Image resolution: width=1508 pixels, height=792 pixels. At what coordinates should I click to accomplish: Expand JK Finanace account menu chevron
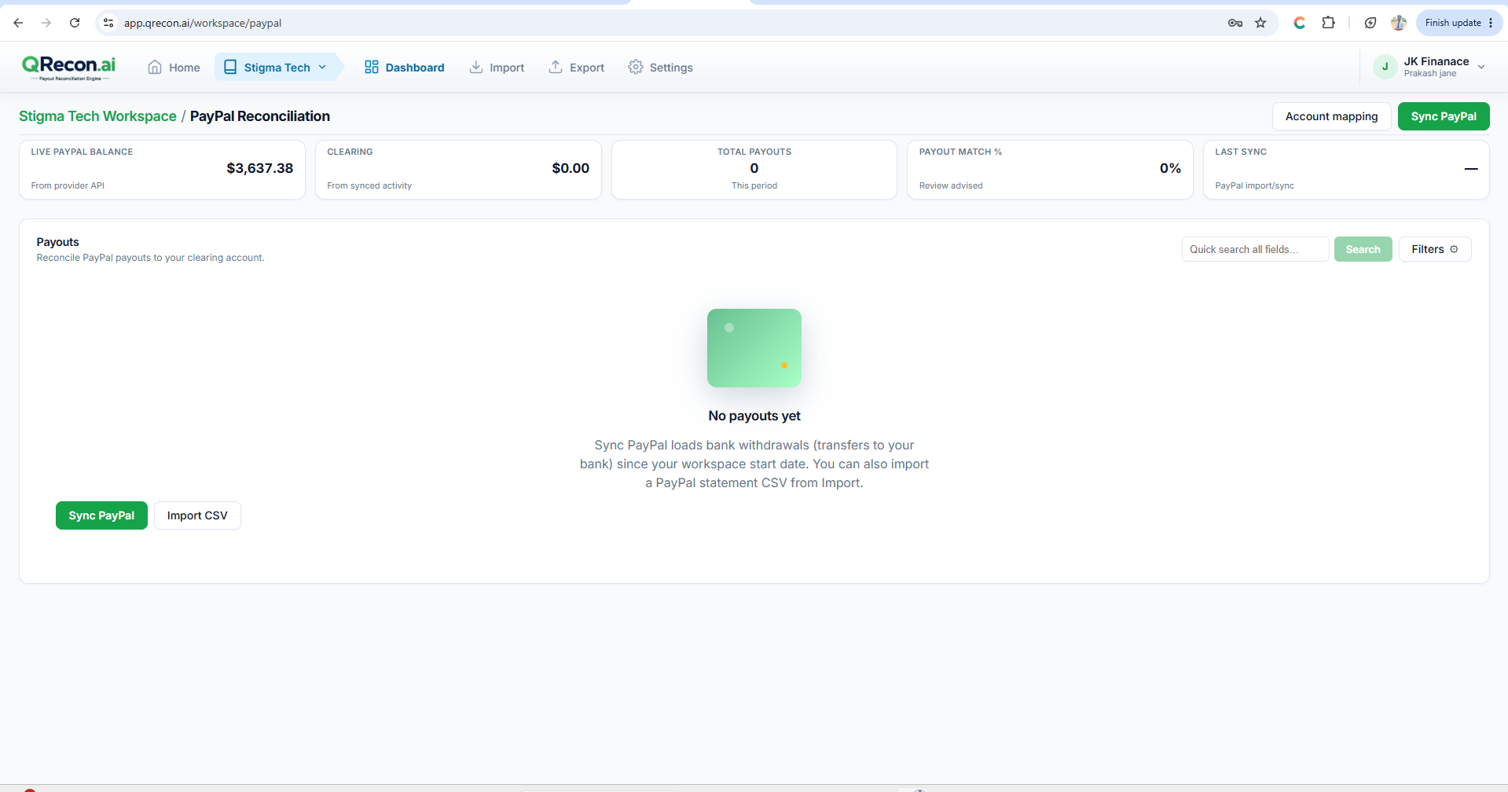tap(1481, 67)
